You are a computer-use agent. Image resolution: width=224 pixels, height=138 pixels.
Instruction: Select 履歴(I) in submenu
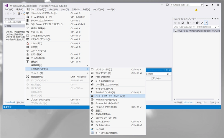pos(118,110)
